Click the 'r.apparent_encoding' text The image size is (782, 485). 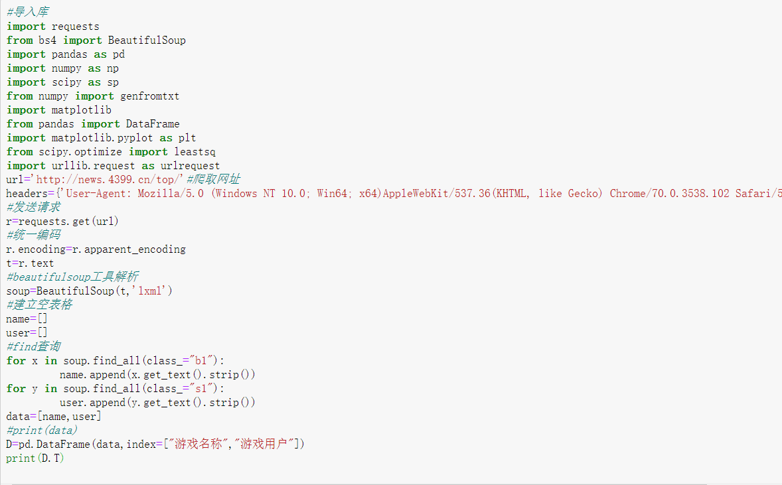(129, 249)
